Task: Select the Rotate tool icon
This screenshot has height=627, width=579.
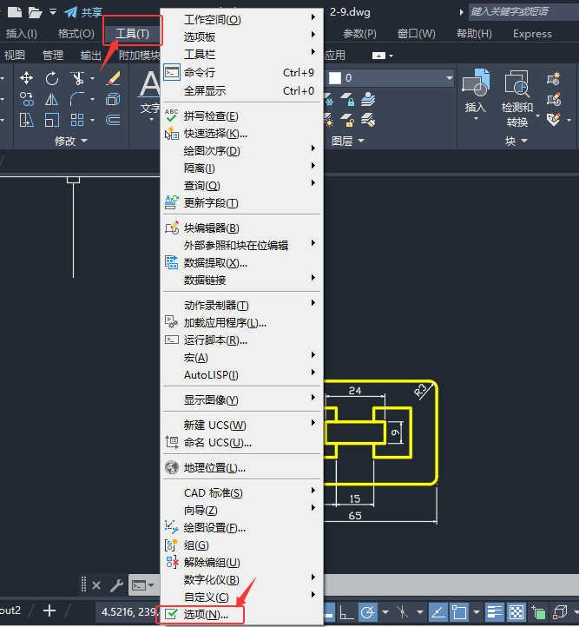Action: coord(52,78)
